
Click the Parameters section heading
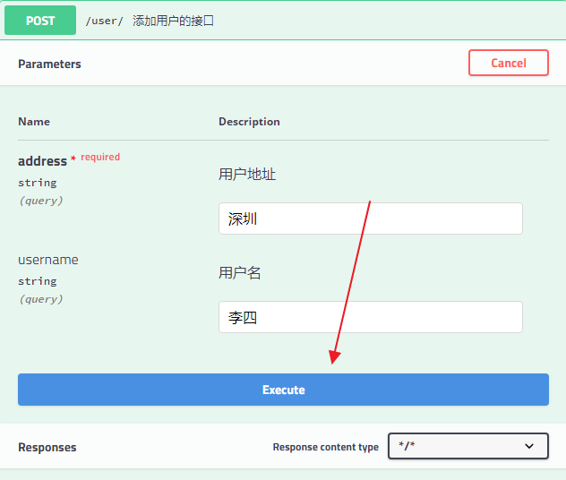click(49, 64)
